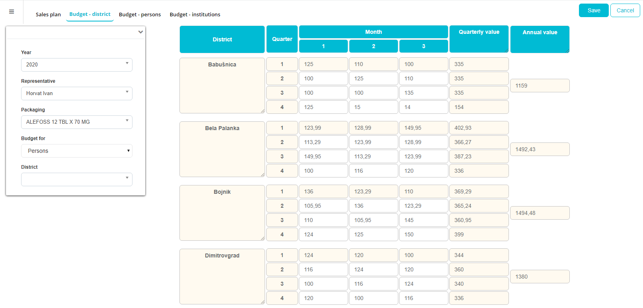Open the Year dropdown showing 2020

(x=76, y=65)
